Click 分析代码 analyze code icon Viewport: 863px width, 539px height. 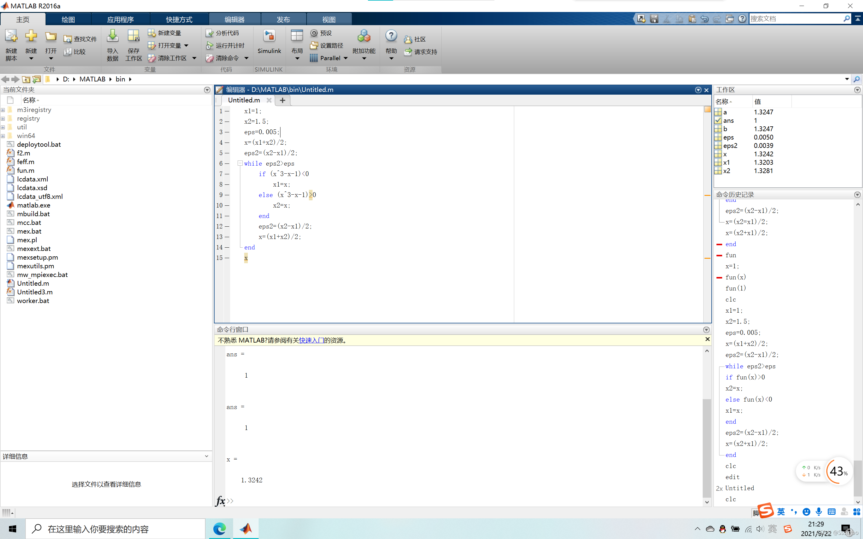coord(209,33)
